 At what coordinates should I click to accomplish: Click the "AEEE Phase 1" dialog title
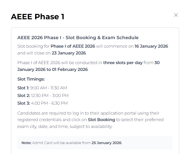point(37,17)
